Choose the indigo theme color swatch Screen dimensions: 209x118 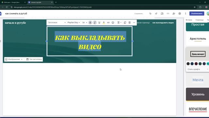click(x=204, y=64)
